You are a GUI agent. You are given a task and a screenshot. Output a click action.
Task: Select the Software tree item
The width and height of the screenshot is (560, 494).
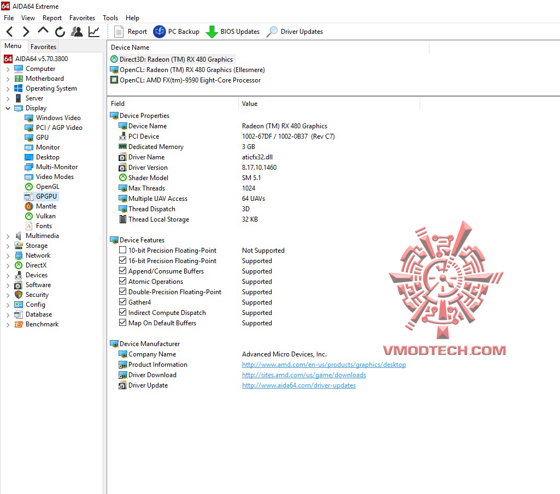[33, 285]
